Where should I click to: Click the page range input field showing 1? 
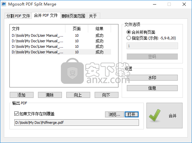click(x=152, y=46)
